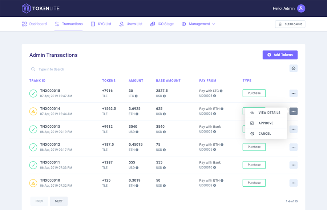Open the three-dot actions icon for TNX000011
The image size is (327, 210).
(x=293, y=165)
